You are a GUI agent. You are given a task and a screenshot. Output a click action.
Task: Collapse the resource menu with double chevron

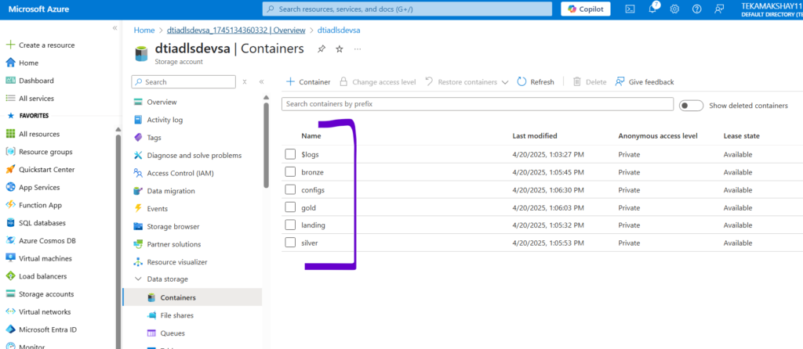point(261,81)
